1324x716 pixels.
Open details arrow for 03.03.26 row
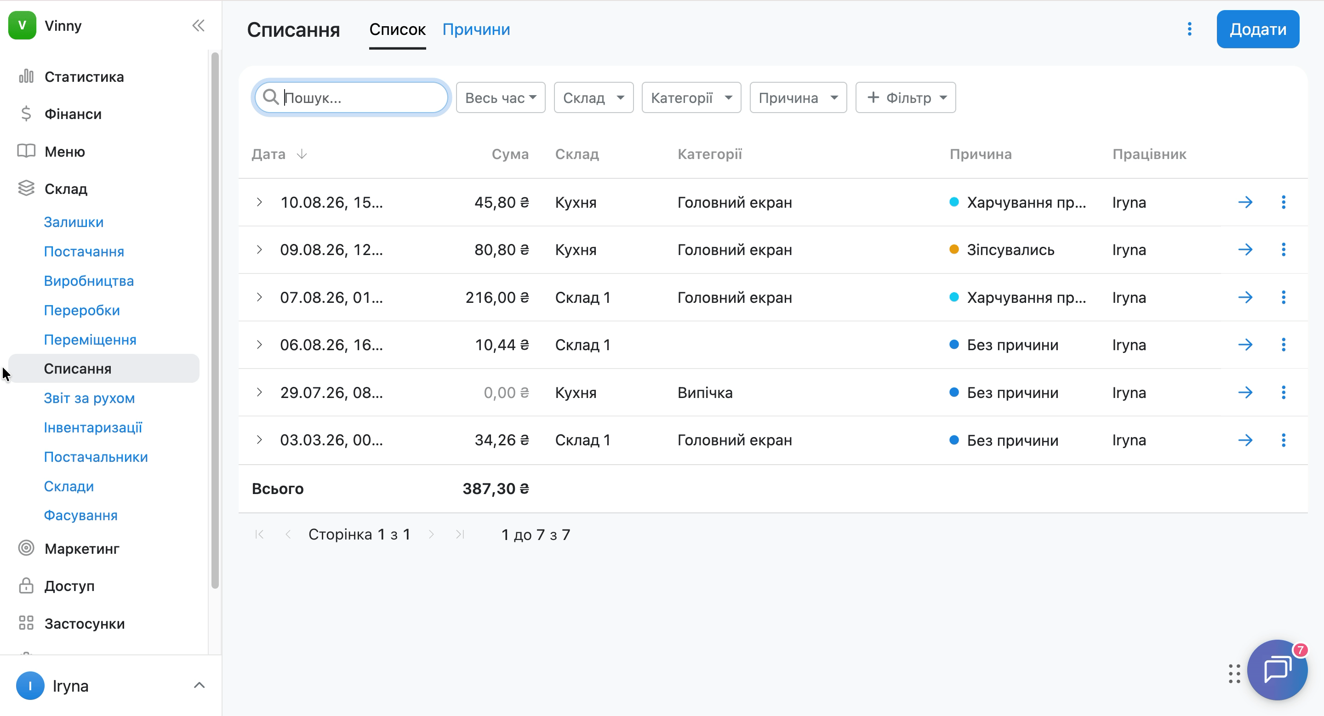click(x=1245, y=440)
